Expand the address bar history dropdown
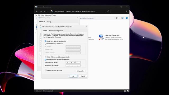This screenshot has height=95, width=169. [104, 11]
